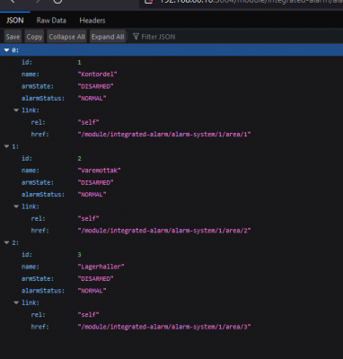343x359 pixels.
Task: Expand All JSON nodes
Action: click(108, 37)
